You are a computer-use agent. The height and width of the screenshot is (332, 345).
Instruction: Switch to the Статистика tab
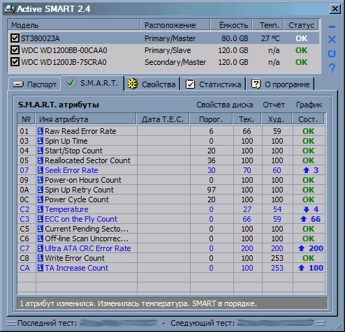coord(213,84)
